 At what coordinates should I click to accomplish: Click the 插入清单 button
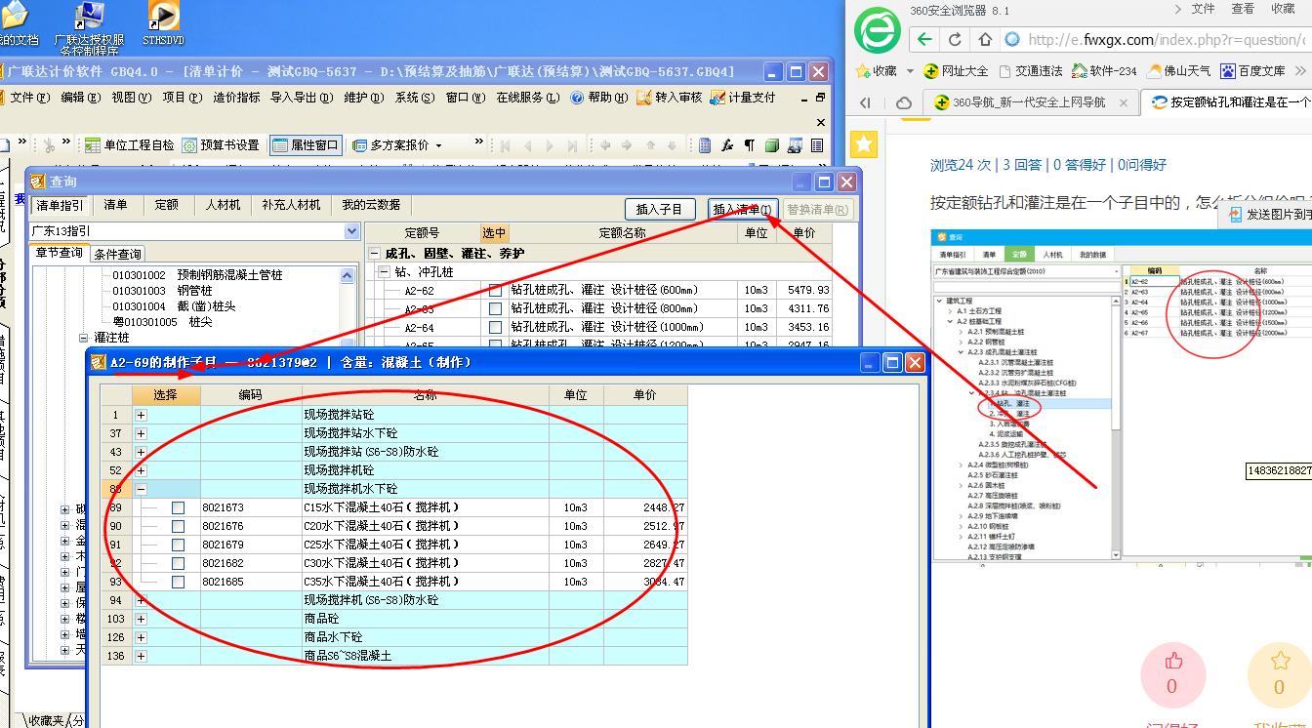click(742, 209)
